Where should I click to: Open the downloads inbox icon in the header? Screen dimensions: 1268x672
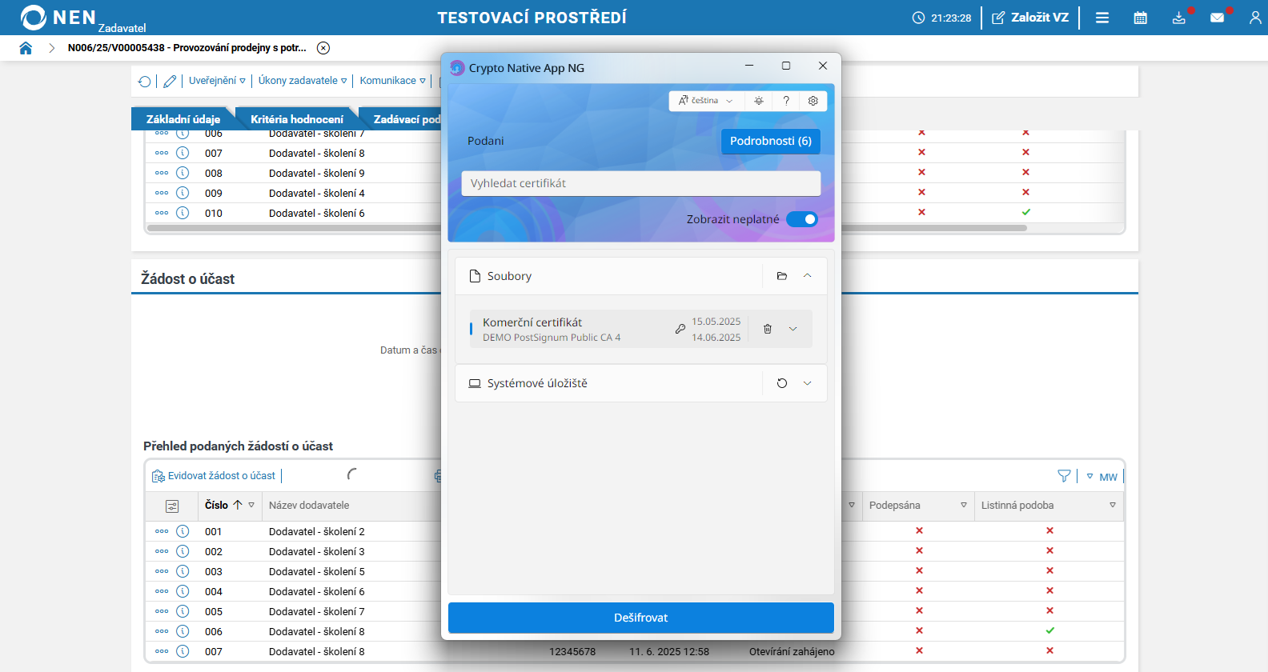[1179, 18]
